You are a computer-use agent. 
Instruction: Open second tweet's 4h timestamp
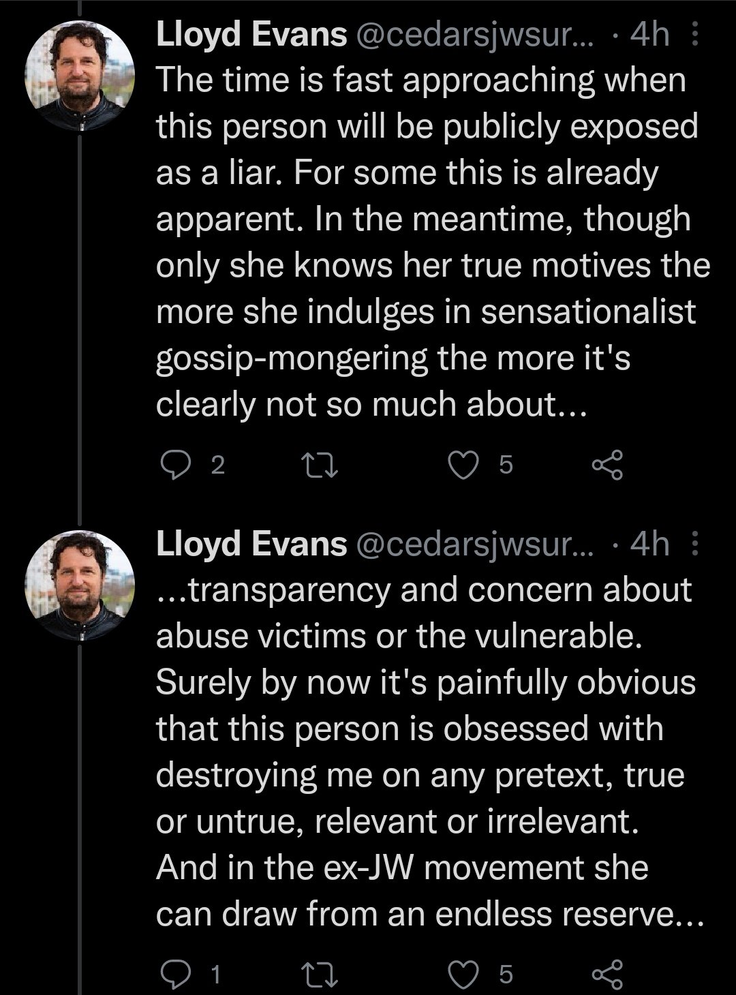point(651,545)
